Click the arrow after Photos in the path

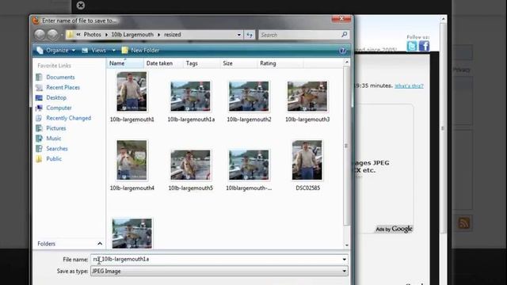(x=106, y=35)
